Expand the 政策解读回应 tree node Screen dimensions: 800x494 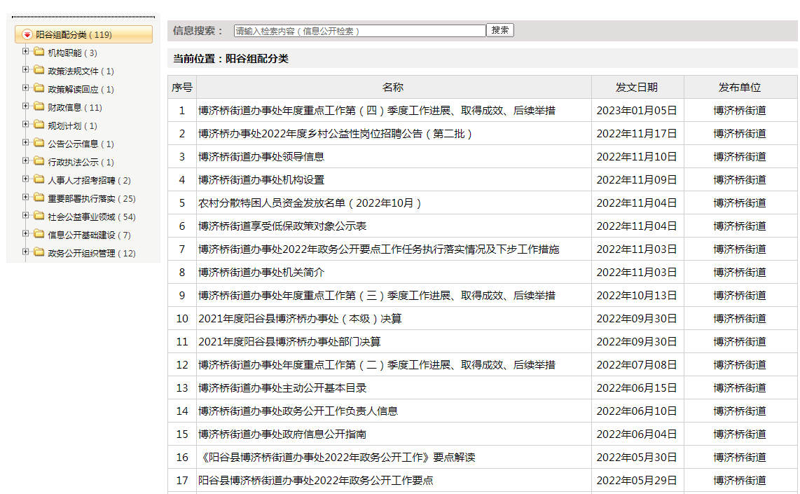point(25,88)
